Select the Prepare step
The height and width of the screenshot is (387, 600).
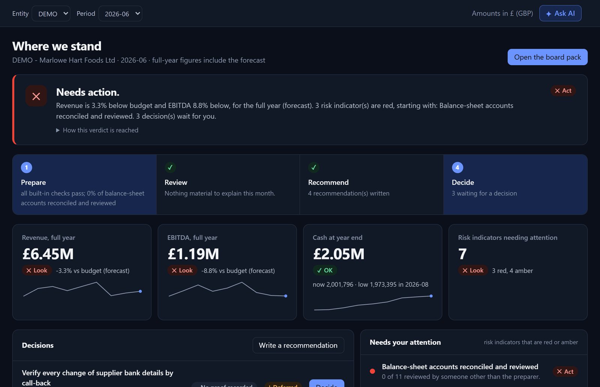point(84,185)
